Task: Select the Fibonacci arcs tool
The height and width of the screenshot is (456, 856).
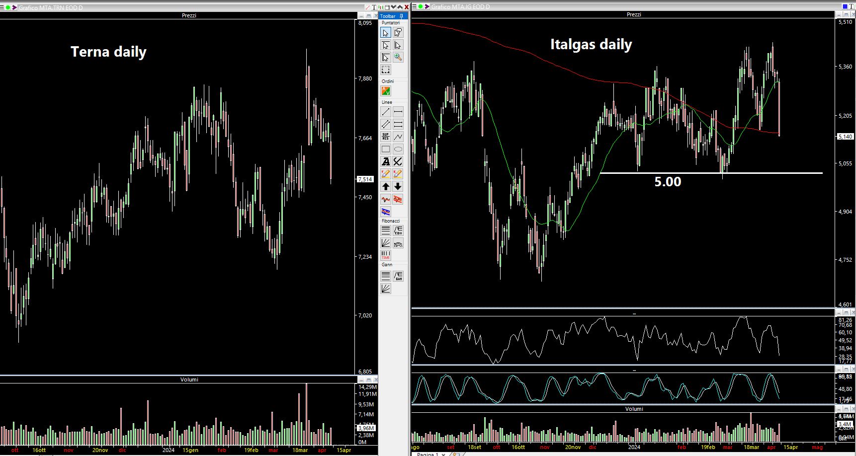Action: [398, 243]
